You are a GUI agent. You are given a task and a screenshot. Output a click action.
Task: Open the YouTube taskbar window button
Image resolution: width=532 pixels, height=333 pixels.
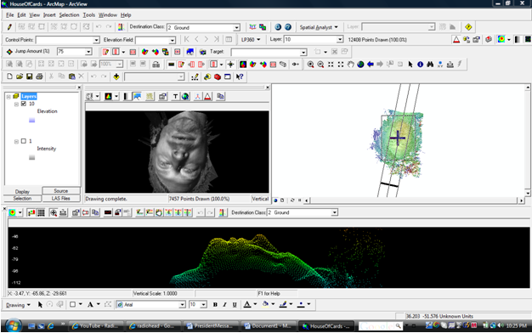pyautogui.click(x=96, y=326)
